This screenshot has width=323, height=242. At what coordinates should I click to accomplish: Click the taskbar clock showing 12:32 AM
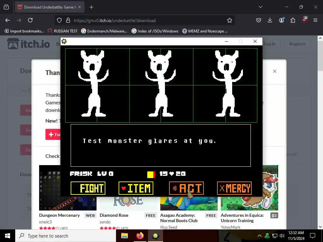(296, 236)
